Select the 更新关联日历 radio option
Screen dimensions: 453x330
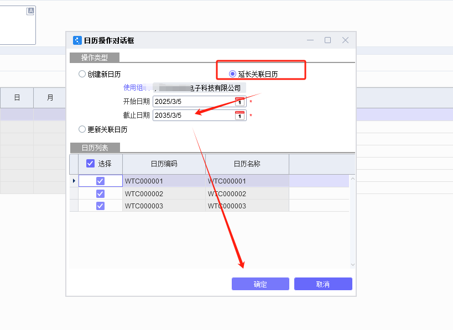[82, 129]
